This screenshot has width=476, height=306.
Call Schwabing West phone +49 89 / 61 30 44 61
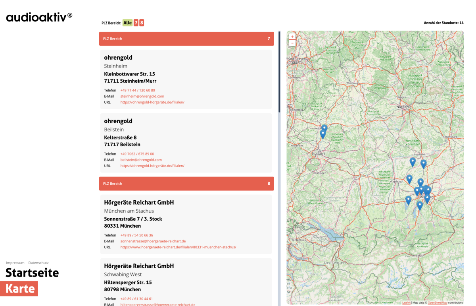tap(136, 299)
